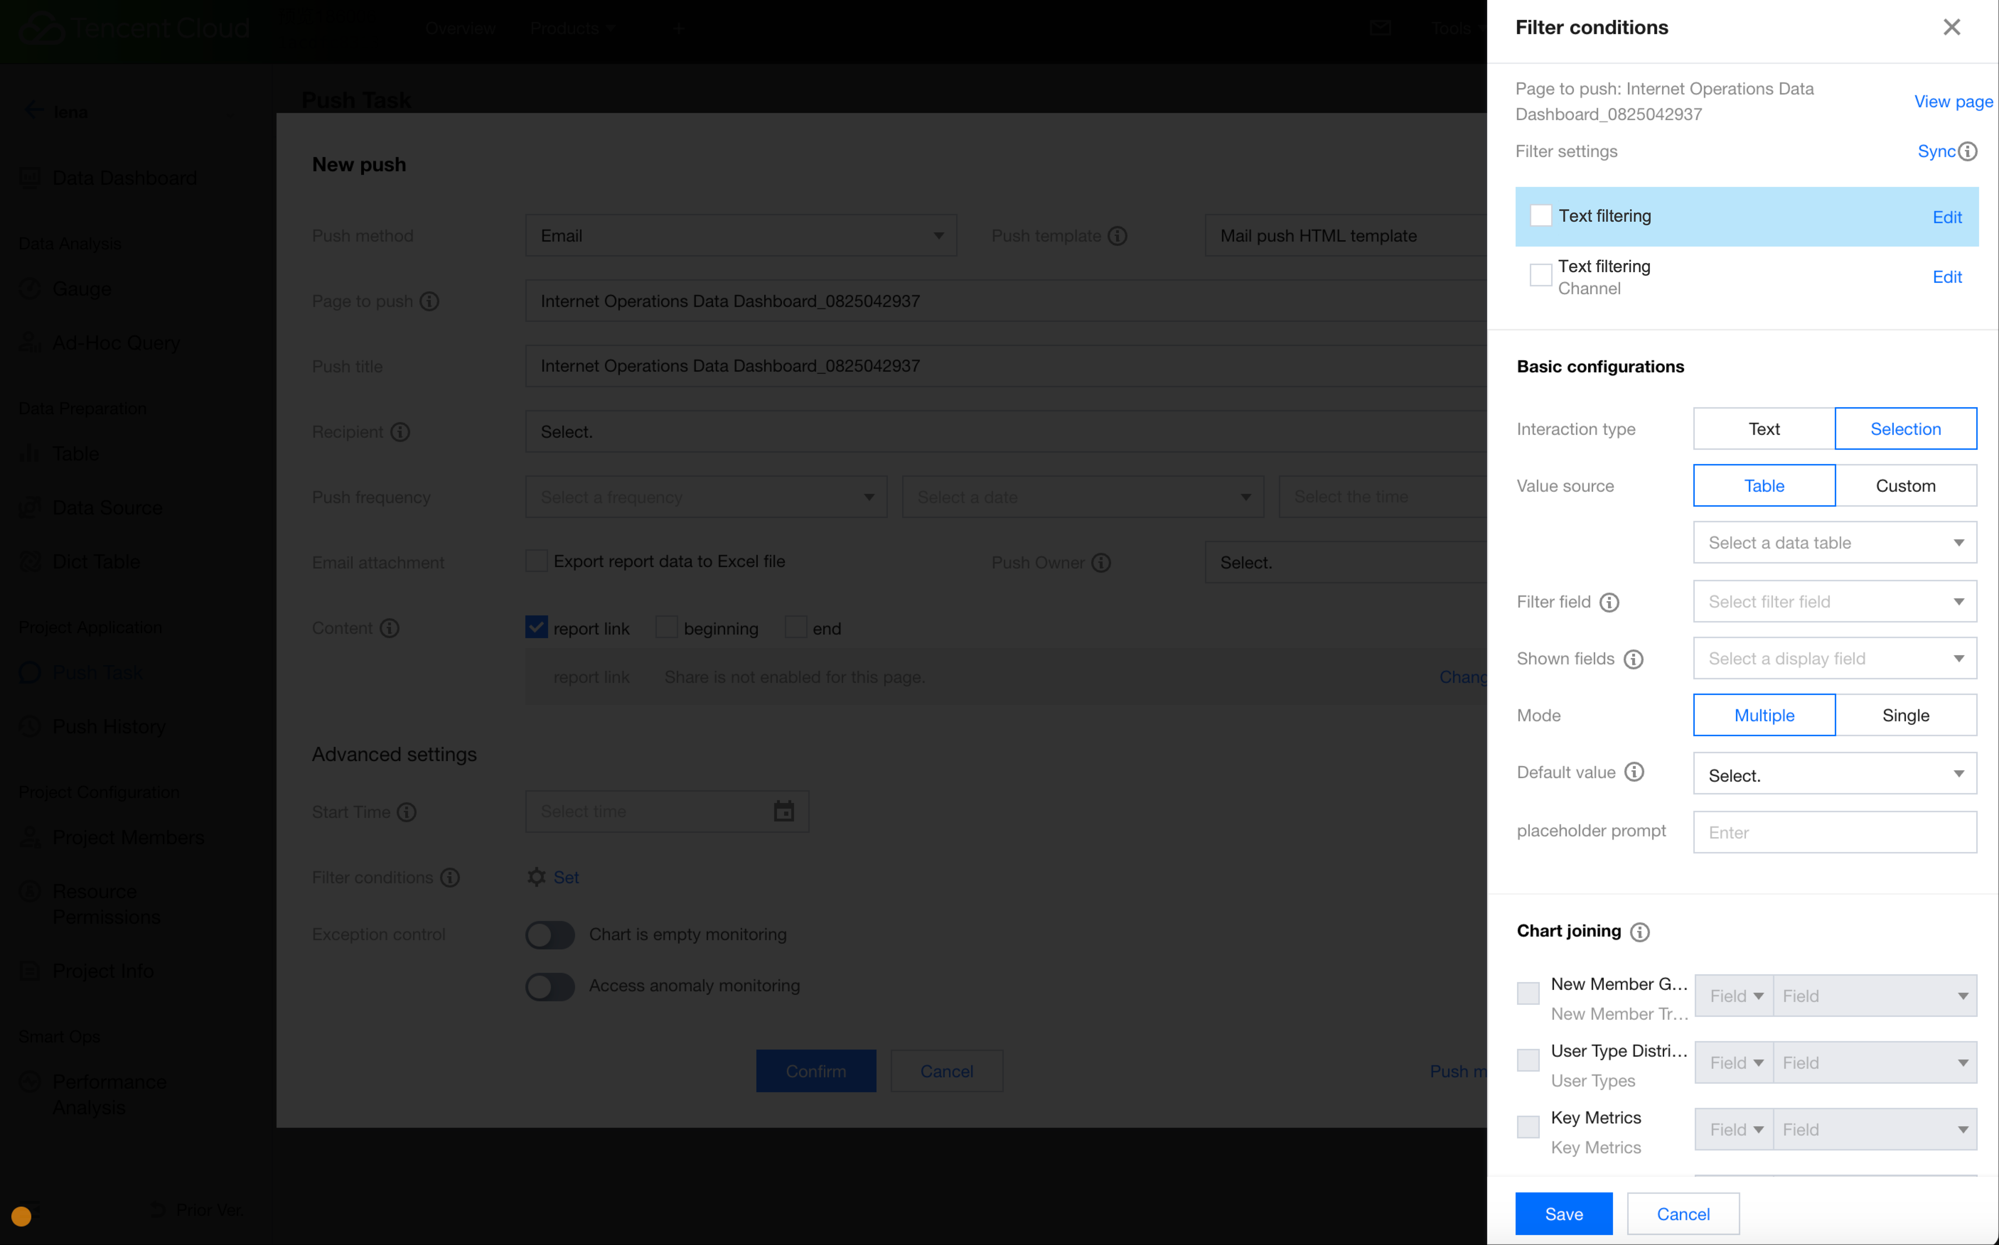The image size is (1999, 1245).
Task: Open the View page link
Action: [1953, 102]
